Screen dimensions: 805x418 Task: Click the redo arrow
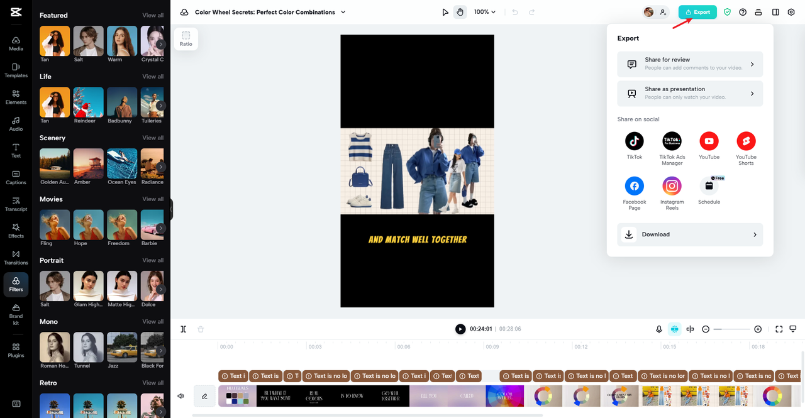(x=531, y=12)
